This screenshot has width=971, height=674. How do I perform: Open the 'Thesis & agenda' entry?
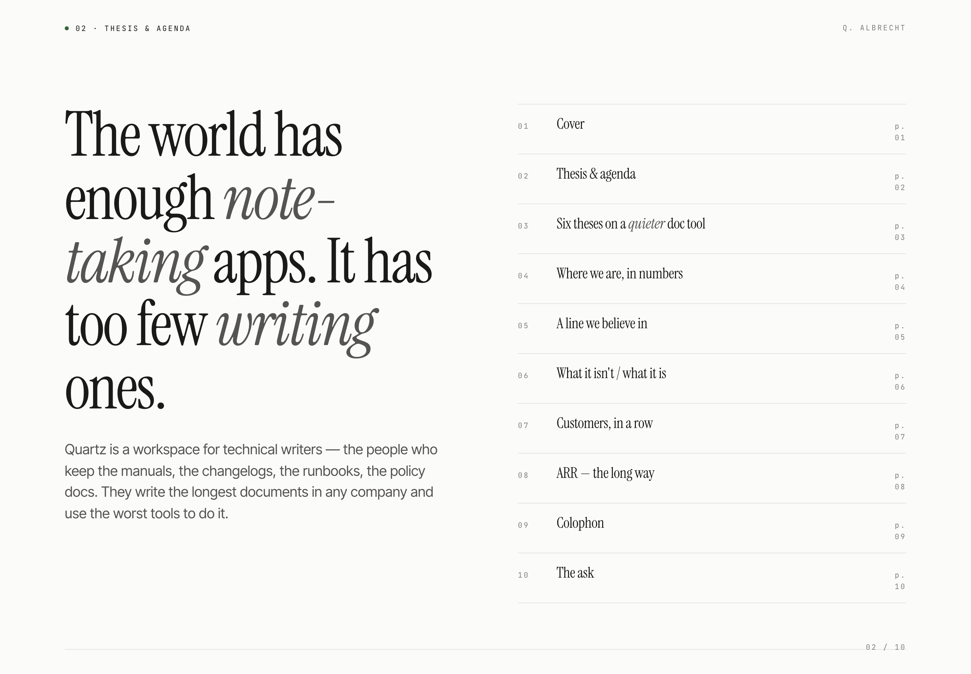(x=596, y=174)
